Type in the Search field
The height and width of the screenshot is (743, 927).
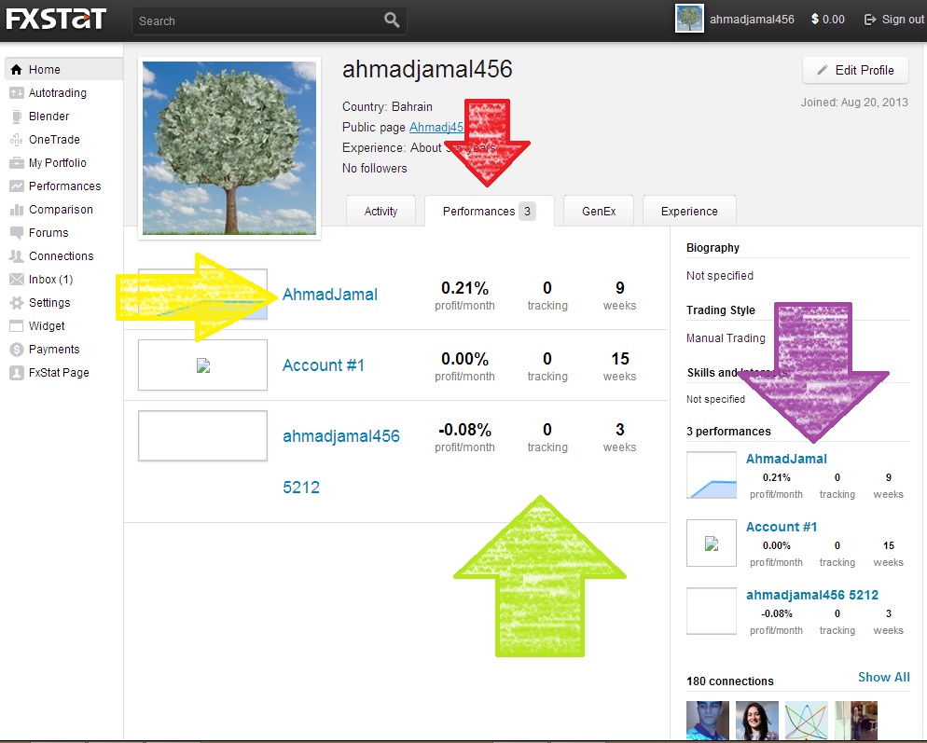(x=256, y=21)
